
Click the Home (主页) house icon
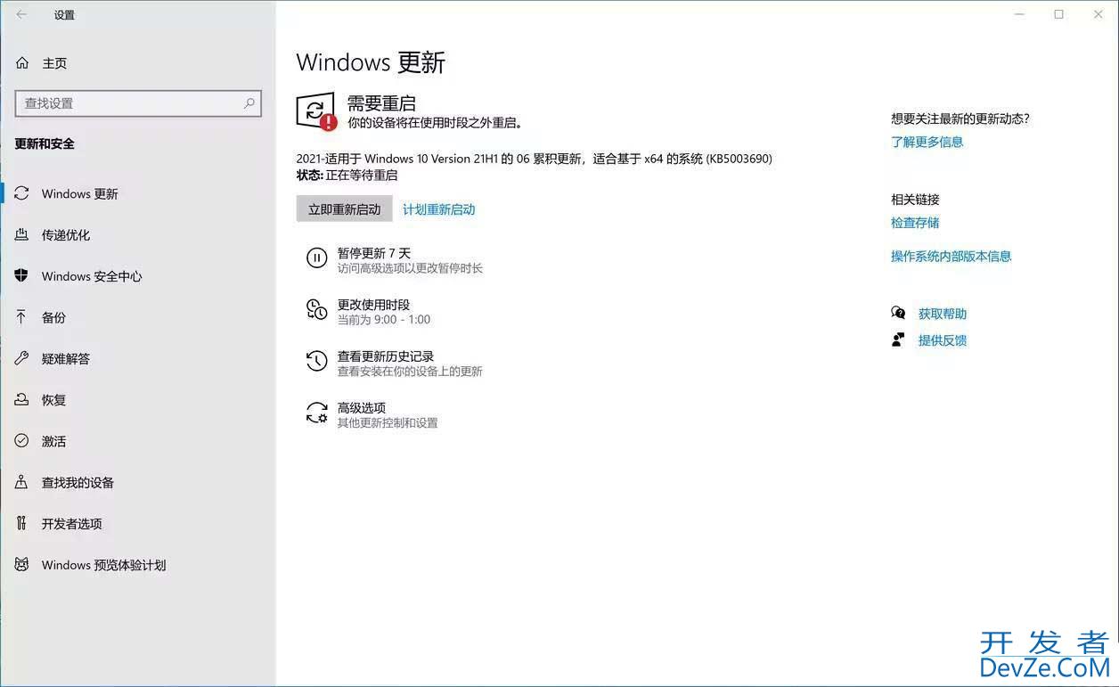coord(22,63)
